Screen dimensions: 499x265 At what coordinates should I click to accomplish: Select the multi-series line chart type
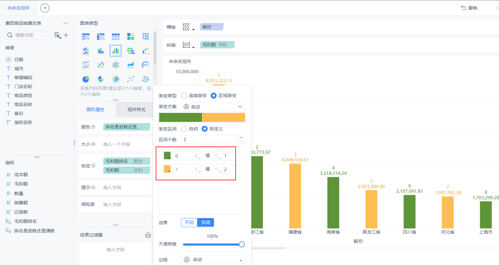click(101, 65)
